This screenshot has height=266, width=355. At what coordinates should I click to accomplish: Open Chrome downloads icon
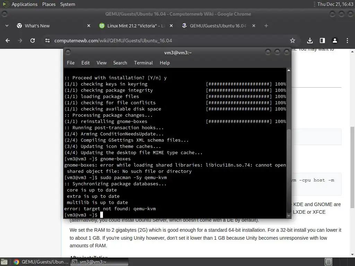[310, 41]
